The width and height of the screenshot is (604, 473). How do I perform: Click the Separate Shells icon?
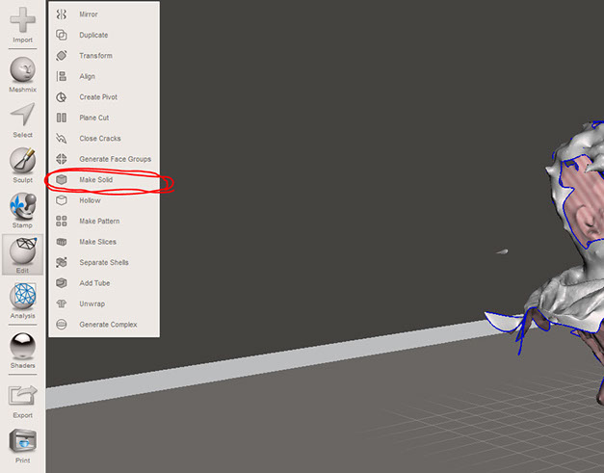(x=62, y=262)
